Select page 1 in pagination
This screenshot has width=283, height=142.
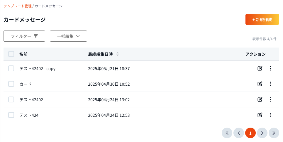click(x=250, y=133)
